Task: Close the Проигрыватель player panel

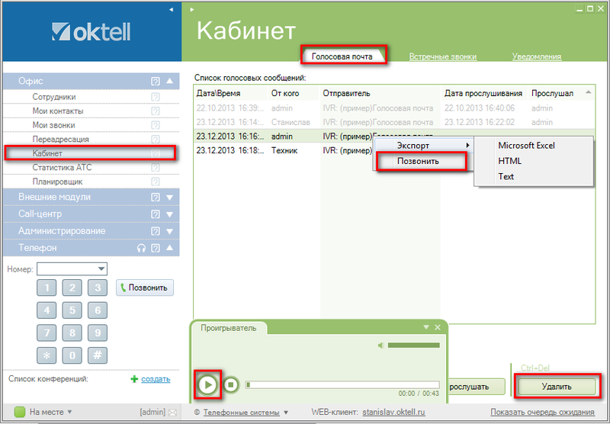Action: click(438, 327)
